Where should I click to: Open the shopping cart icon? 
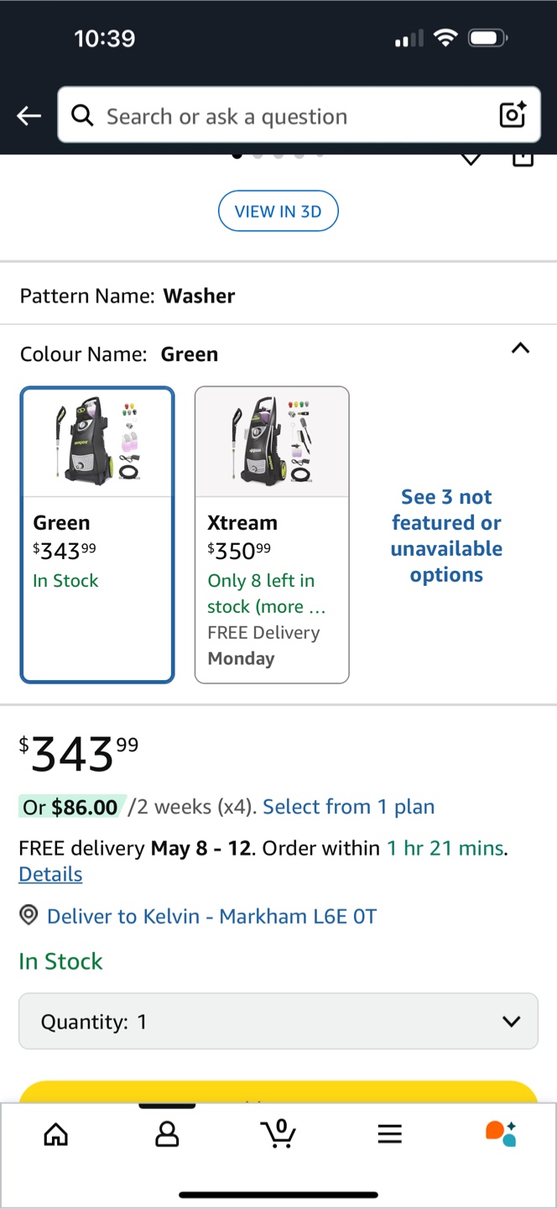[x=278, y=1133]
